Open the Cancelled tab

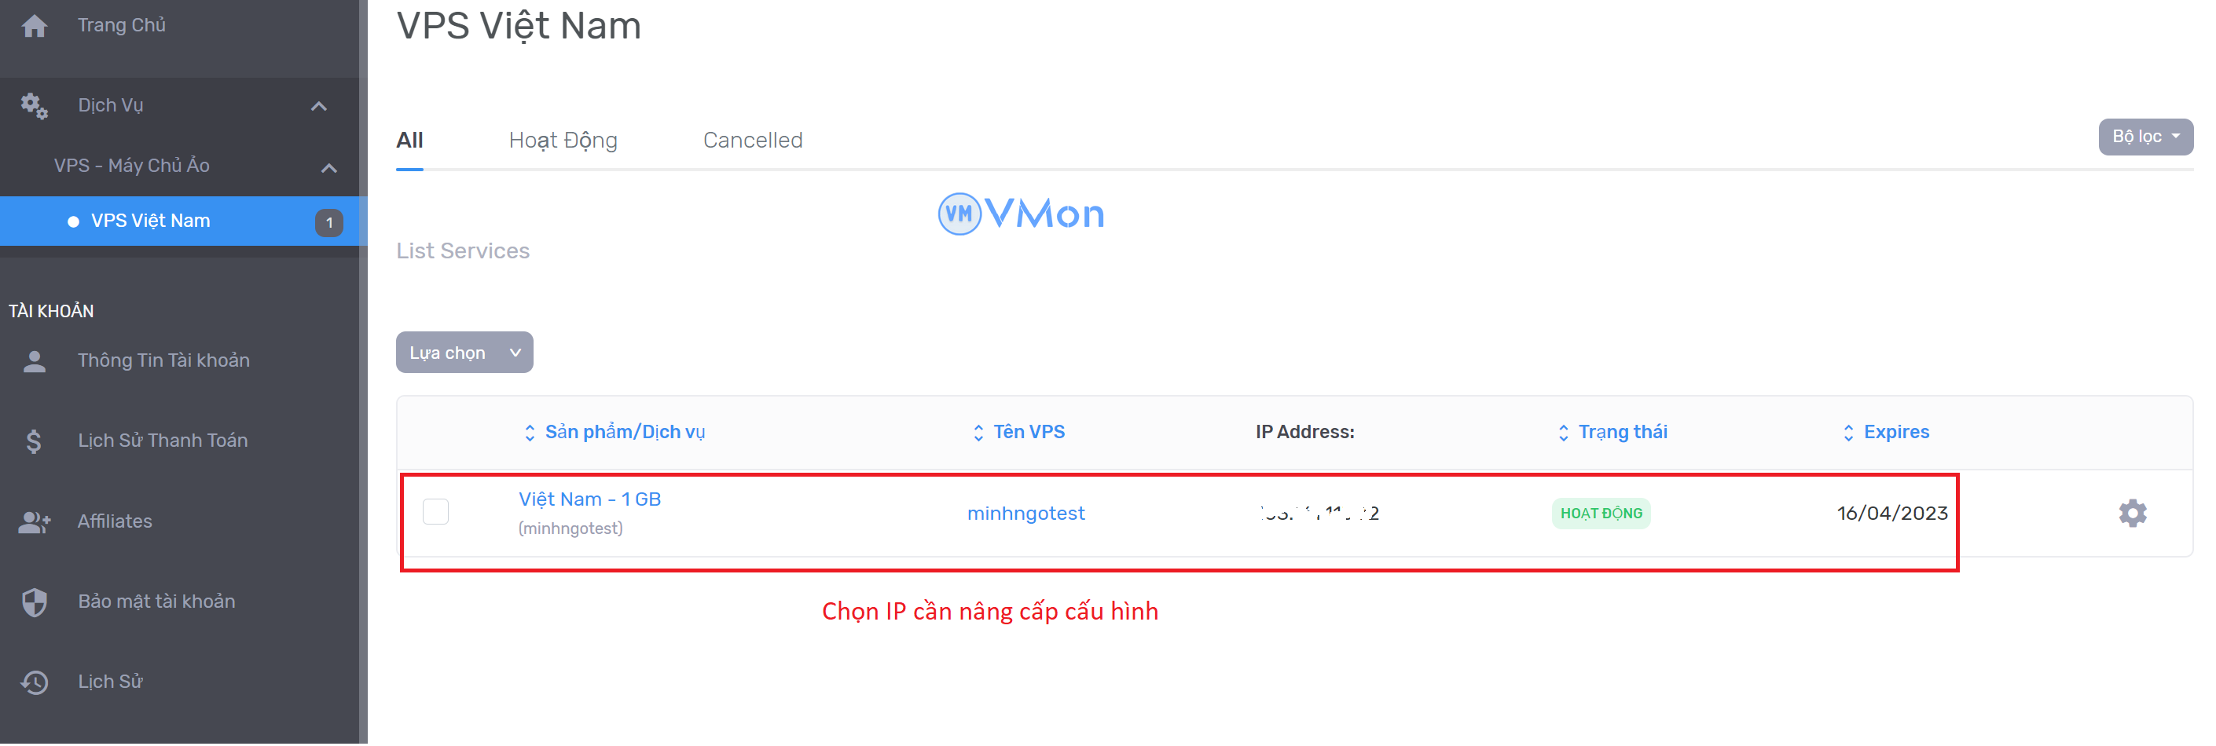click(753, 139)
